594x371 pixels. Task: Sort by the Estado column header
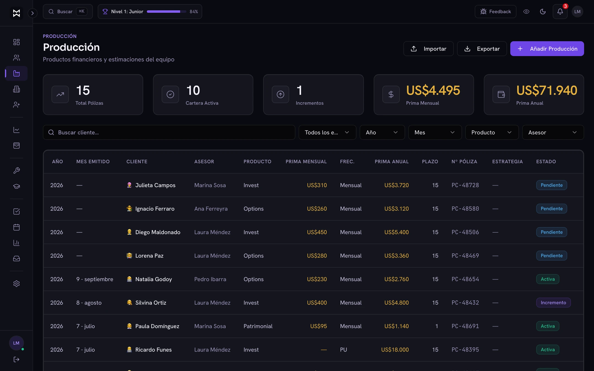point(546,162)
